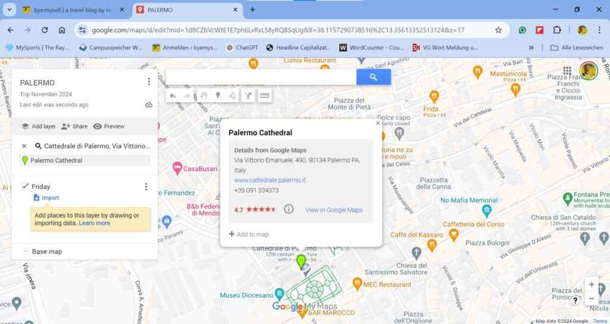610x324 pixels.
Task: Click the CasaBusari hotel pin
Action: [177, 168]
